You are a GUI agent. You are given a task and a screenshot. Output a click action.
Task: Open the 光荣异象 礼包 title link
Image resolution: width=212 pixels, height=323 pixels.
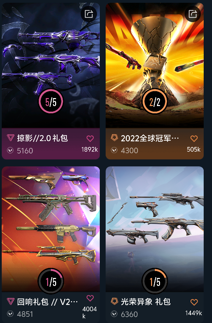pyautogui.click(x=145, y=302)
